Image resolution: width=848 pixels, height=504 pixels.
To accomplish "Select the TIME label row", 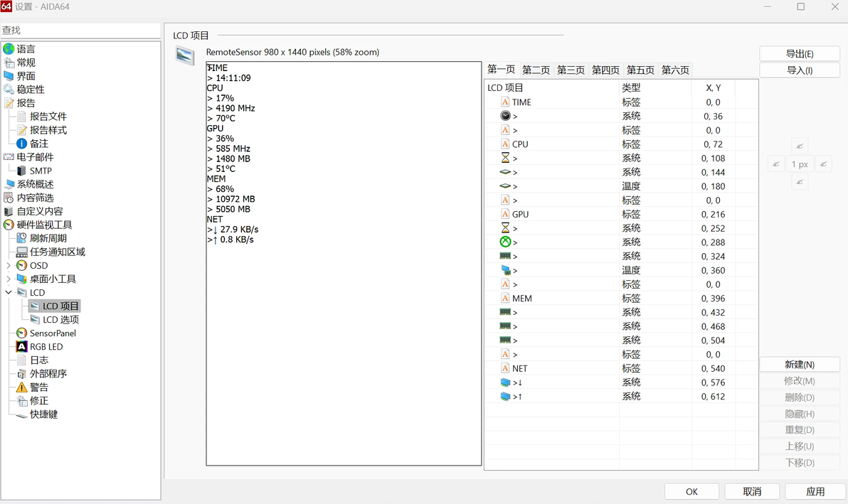I will pos(621,102).
